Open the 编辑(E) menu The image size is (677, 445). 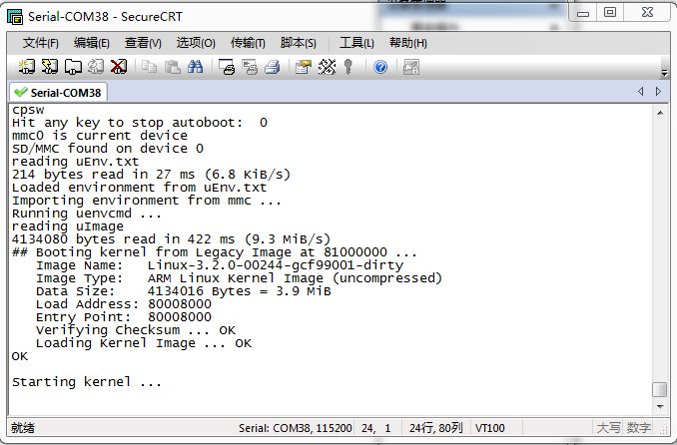[x=92, y=43]
